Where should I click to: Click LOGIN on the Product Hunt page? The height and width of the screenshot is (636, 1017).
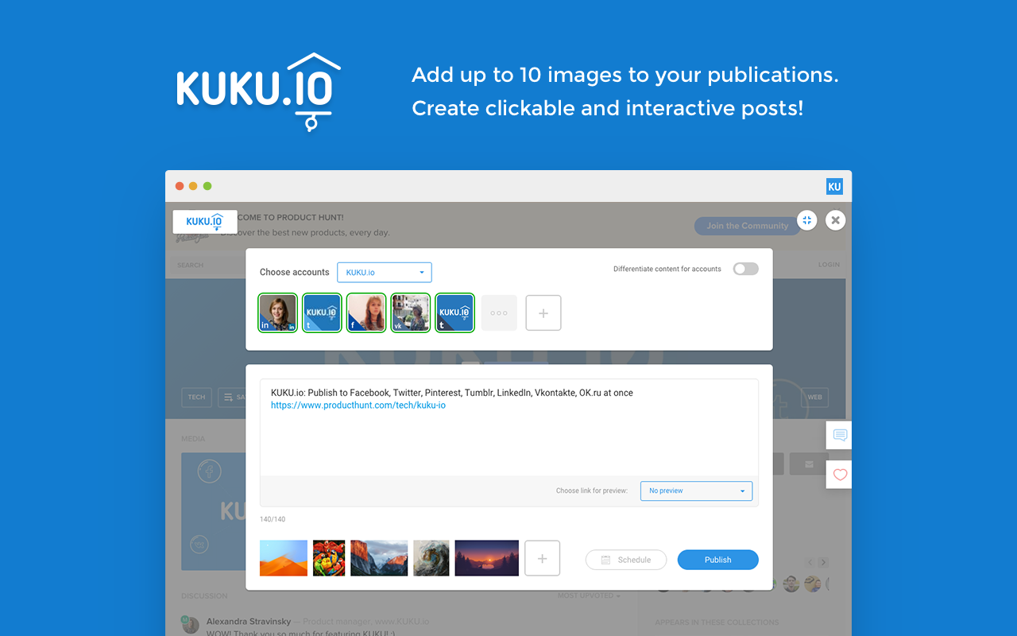pos(829,265)
